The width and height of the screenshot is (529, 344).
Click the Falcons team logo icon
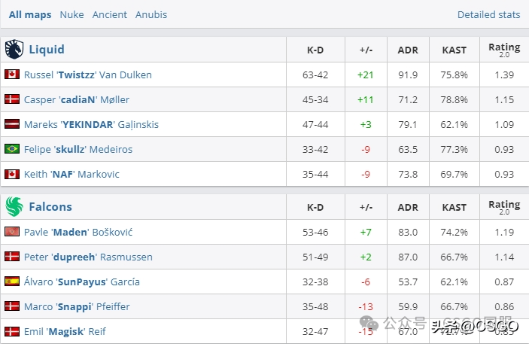tap(14, 206)
